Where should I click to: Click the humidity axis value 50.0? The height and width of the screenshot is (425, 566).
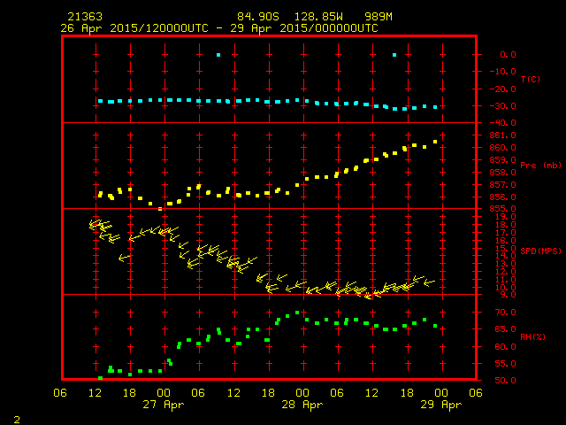point(505,380)
